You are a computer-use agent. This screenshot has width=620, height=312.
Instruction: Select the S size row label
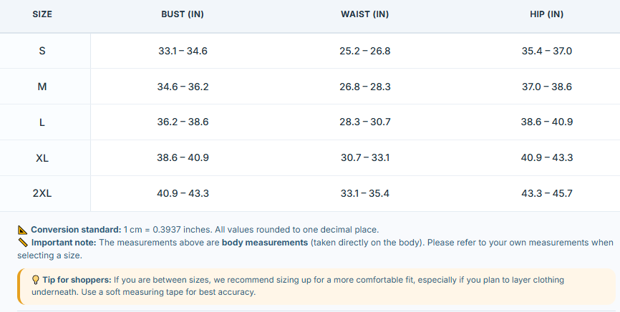pos(42,51)
